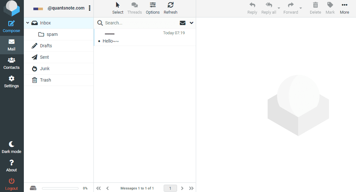This screenshot has height=192, width=356.
Task: Open the message list Options
Action: click(153, 8)
